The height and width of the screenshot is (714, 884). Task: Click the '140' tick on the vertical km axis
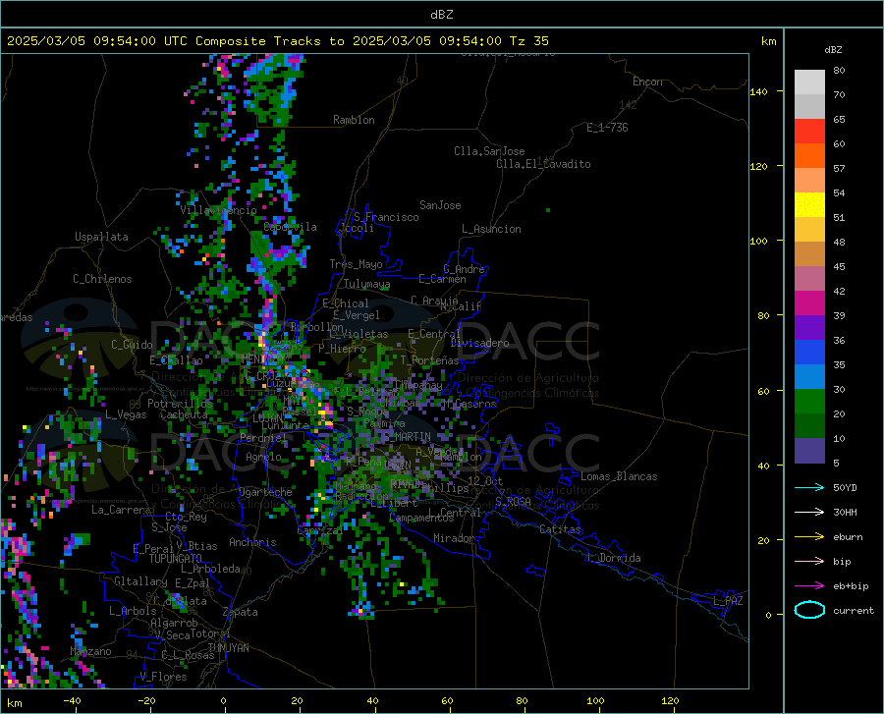pyautogui.click(x=758, y=91)
